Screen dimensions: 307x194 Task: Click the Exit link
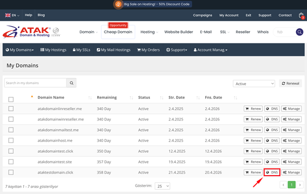click(x=249, y=15)
